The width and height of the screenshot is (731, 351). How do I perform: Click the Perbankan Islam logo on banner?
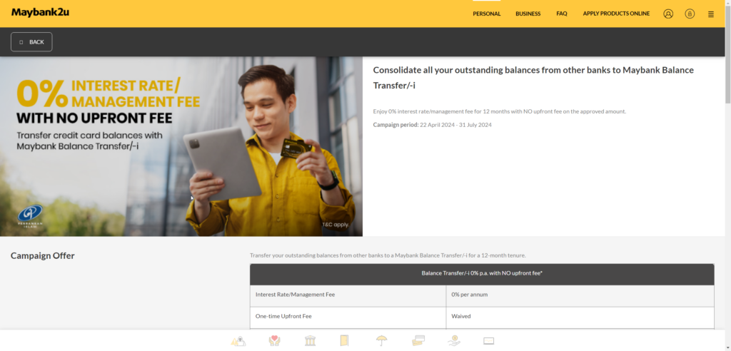(x=30, y=215)
